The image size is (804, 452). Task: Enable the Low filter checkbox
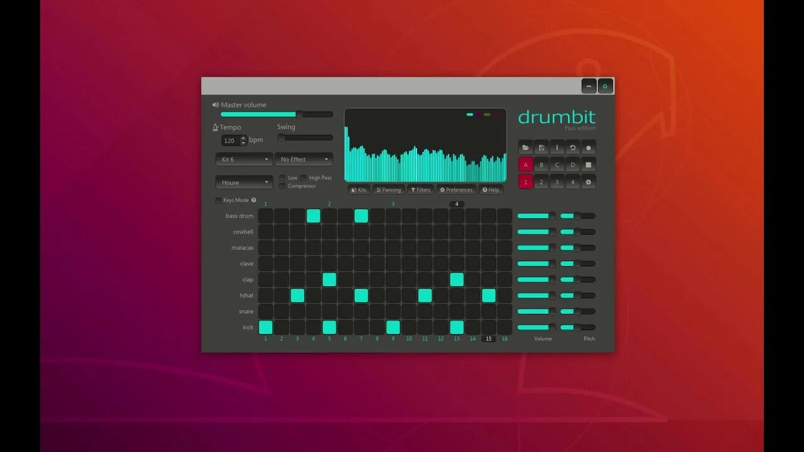(x=283, y=178)
